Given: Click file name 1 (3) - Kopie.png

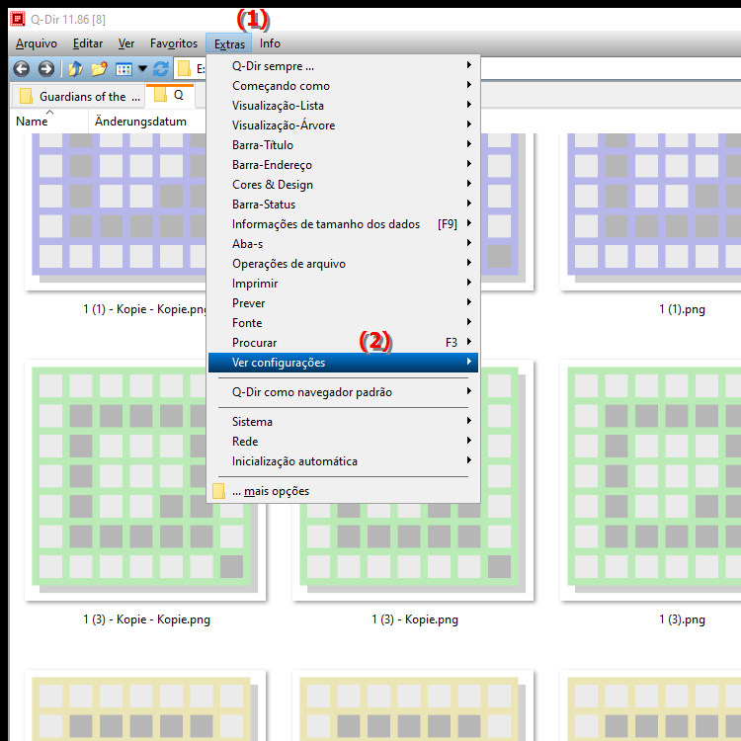Looking at the screenshot, I should (415, 619).
